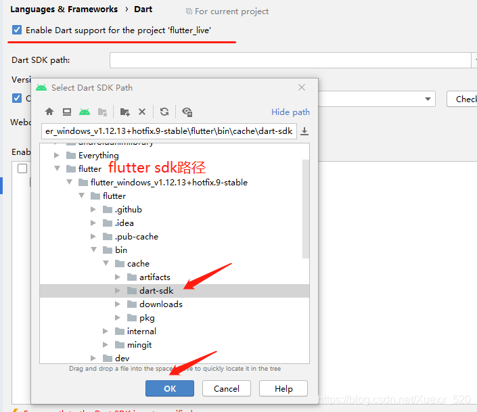This screenshot has width=477, height=412.
Task: Go to home directory icon
Action: pos(49,112)
